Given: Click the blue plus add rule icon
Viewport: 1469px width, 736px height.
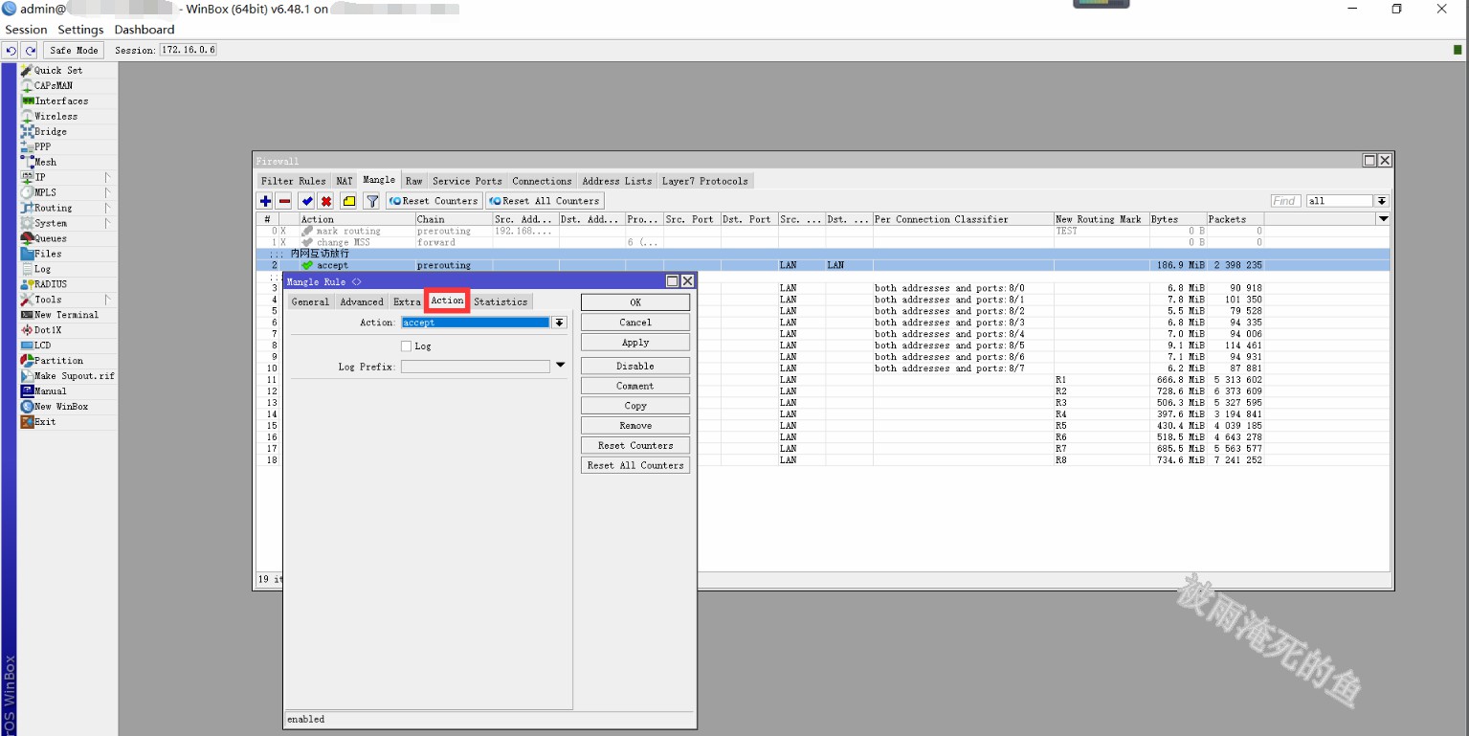Looking at the screenshot, I should coord(265,201).
